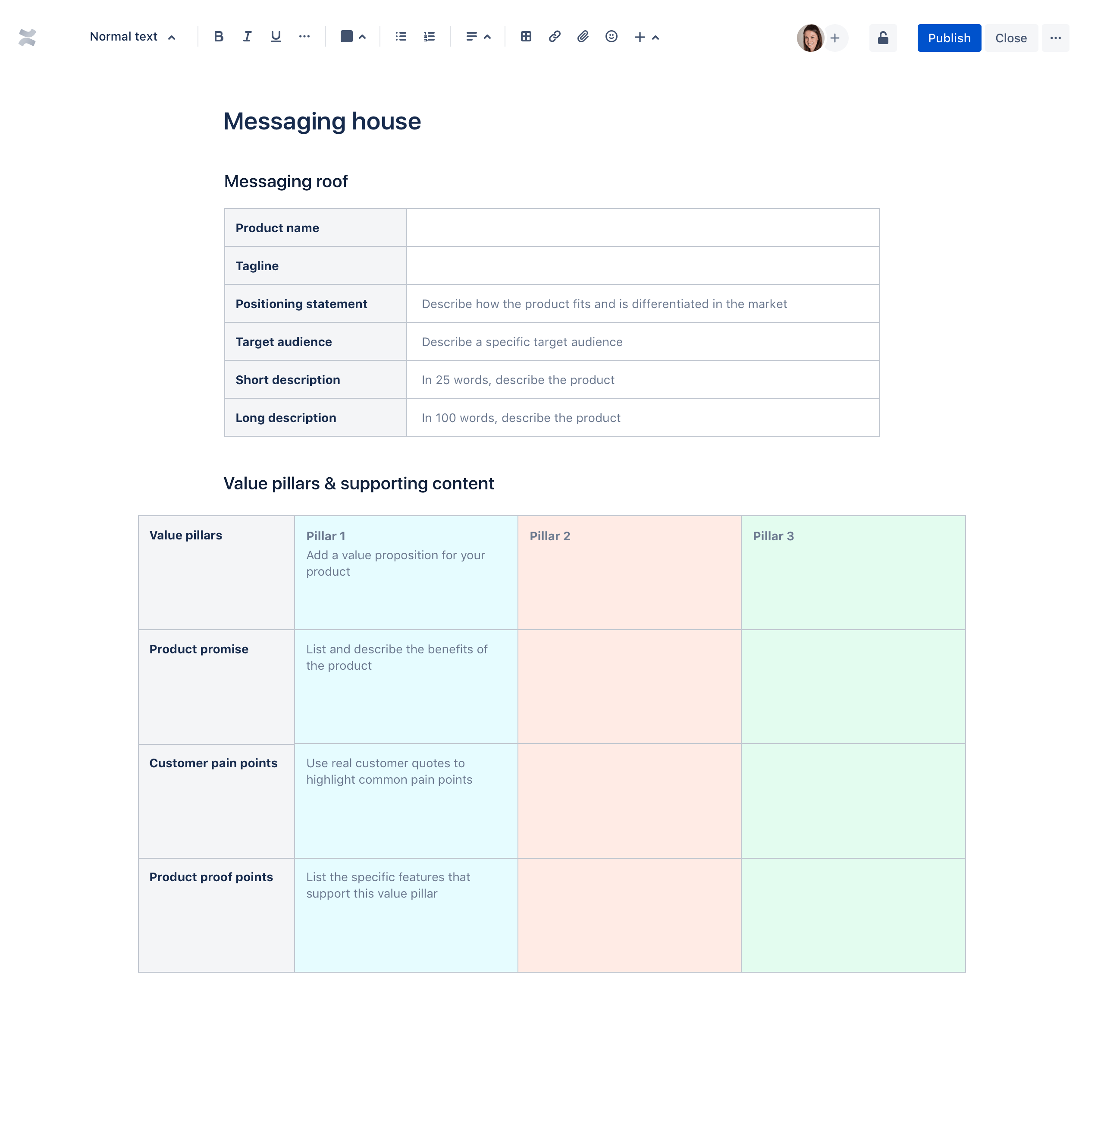
Task: Toggle bold formatting
Action: 218,36
